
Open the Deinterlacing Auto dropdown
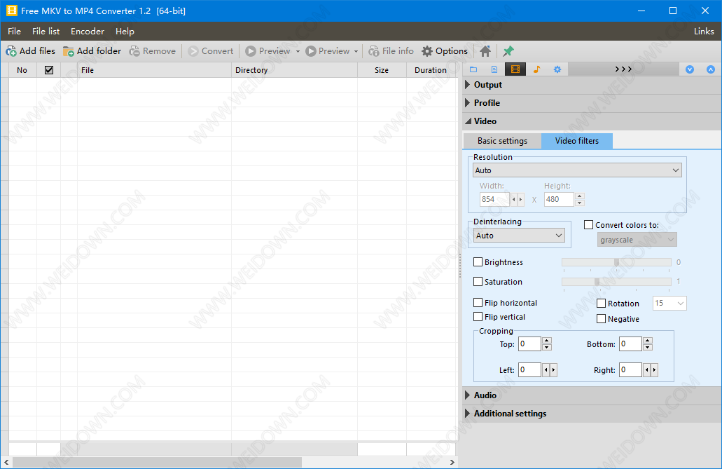519,235
